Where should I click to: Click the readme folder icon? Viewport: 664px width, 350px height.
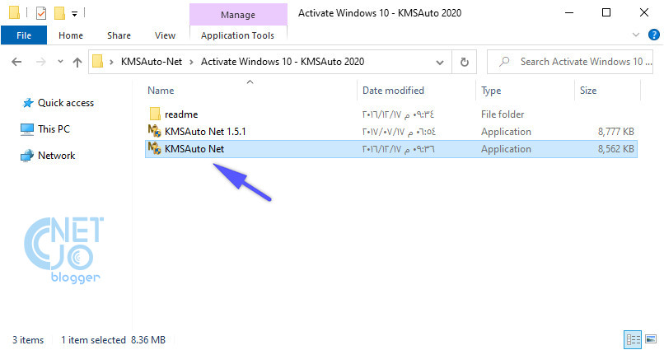155,114
